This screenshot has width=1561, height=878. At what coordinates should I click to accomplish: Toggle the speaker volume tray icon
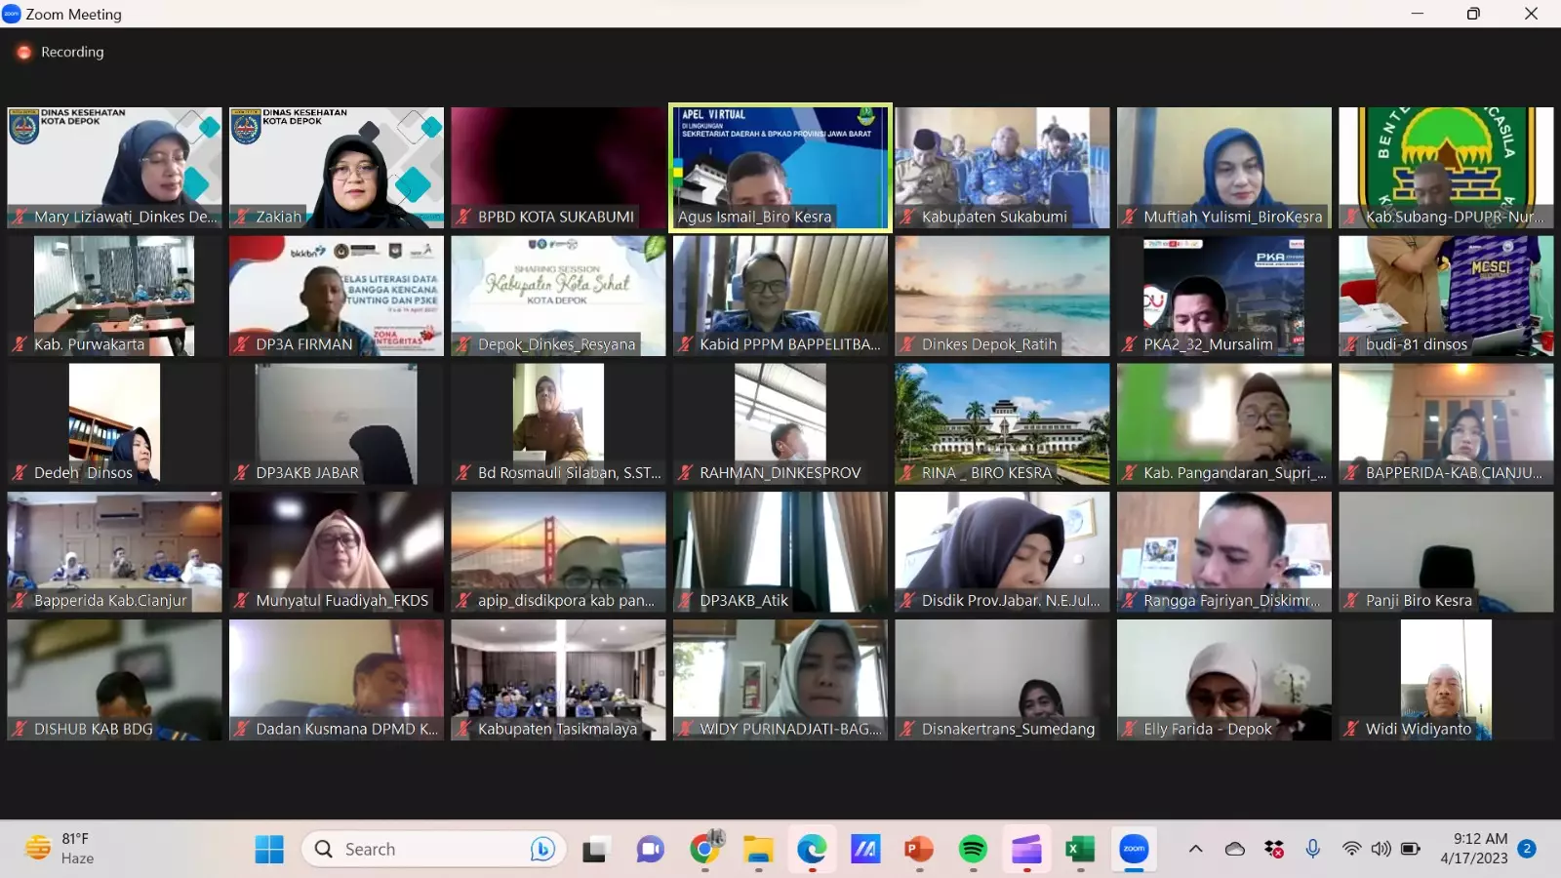[1381, 849]
